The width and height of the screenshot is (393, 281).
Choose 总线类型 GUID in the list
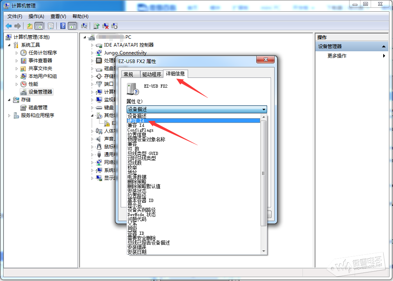coord(194,153)
